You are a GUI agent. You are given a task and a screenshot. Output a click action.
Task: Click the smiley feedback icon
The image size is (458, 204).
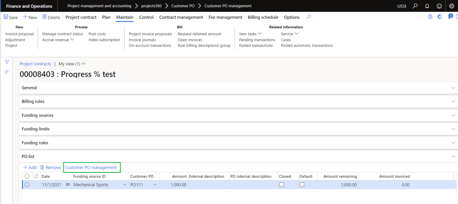pos(439,6)
